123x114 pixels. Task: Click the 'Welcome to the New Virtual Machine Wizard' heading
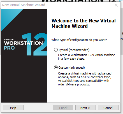coord(83,23)
